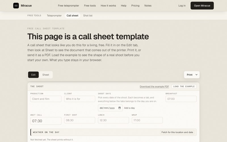
Task: Switch to the Sheet view
Action: pos(46,75)
